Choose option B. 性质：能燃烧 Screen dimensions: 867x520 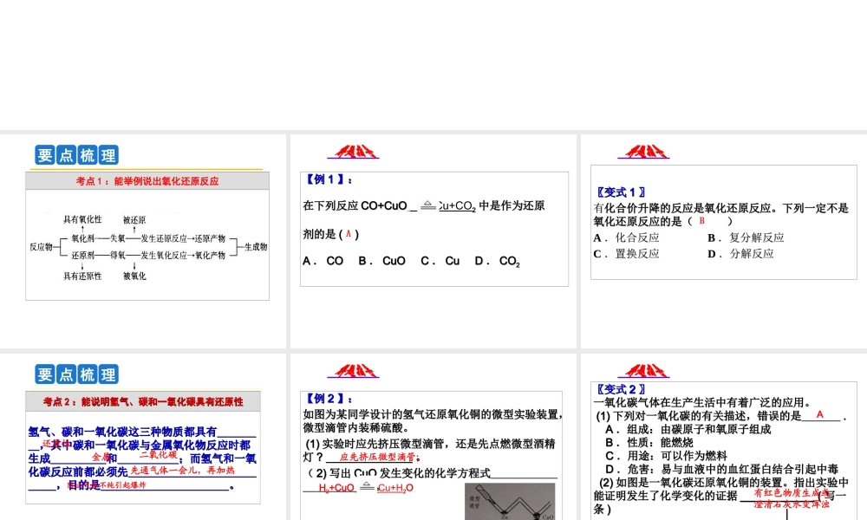649,443
